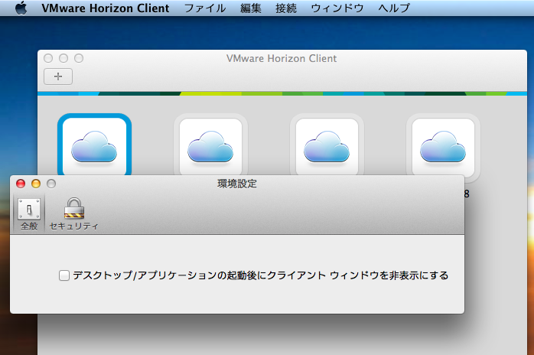
Task: Click the grayed zoom button of 環境設定 window
Action: coord(51,184)
